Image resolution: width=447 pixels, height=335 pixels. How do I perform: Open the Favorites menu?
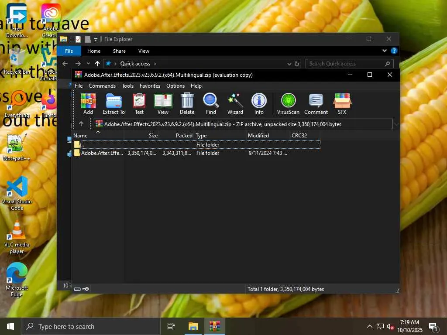coord(150,86)
